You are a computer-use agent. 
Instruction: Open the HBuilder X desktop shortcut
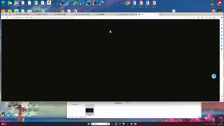[75, 3]
